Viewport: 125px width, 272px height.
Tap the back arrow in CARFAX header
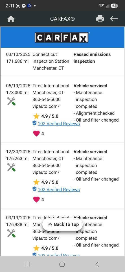click(x=114, y=19)
